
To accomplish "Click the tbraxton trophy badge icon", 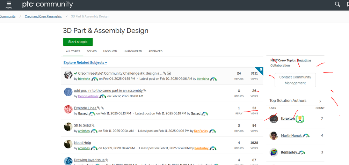I will (x=300, y=119).
